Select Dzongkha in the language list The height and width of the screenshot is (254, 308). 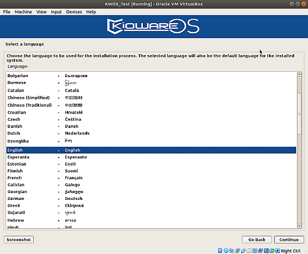click(151, 141)
